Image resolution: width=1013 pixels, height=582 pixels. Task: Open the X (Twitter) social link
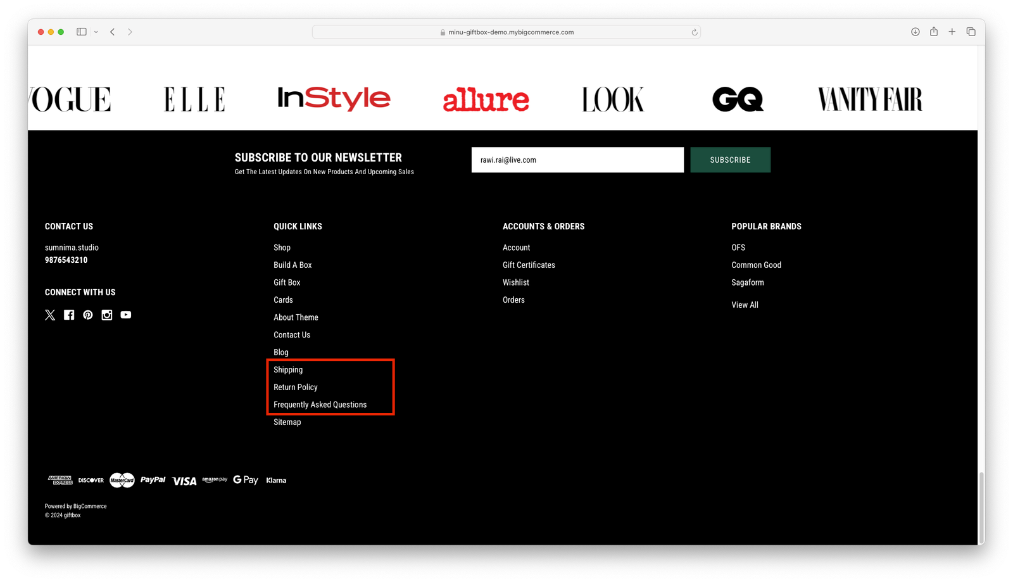tap(50, 315)
